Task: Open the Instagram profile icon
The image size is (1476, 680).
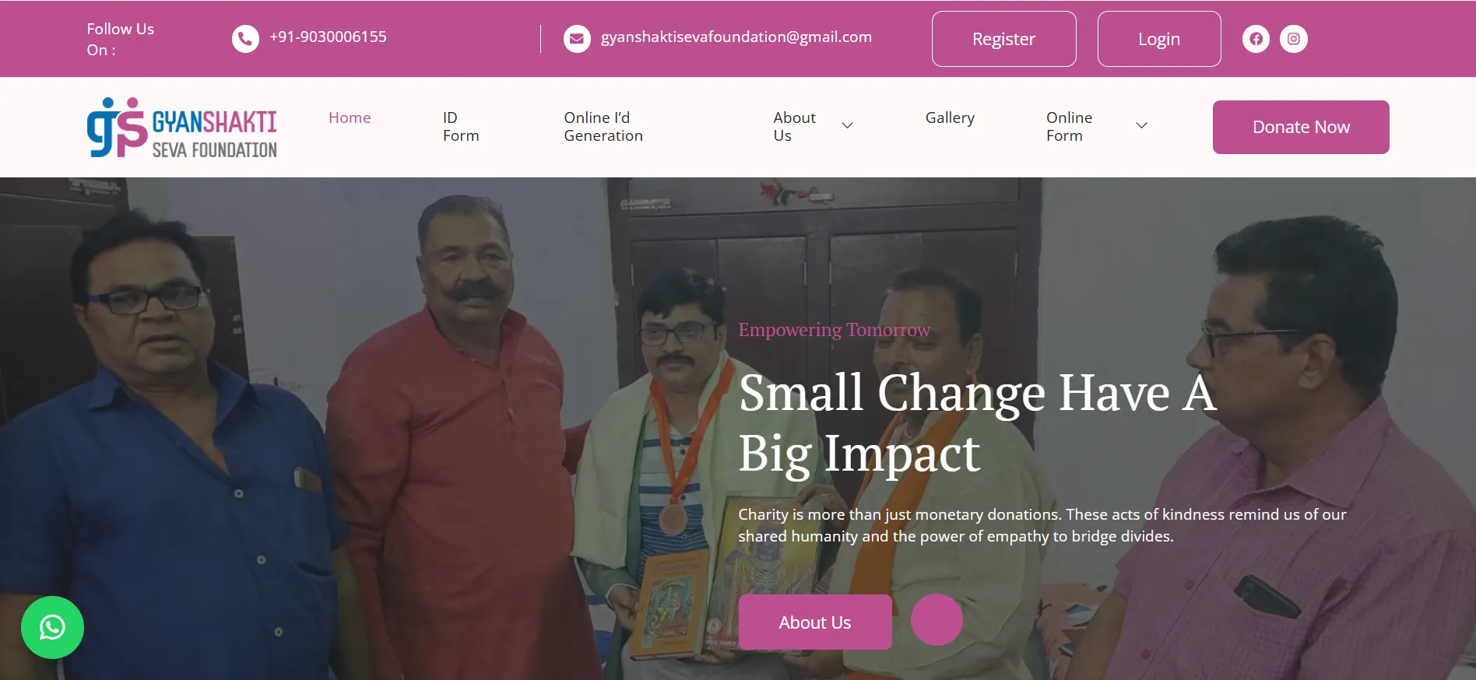Action: pyautogui.click(x=1294, y=39)
